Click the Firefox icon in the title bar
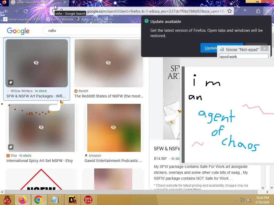This screenshot has height=205, width=274. pyautogui.click(x=4, y=2)
